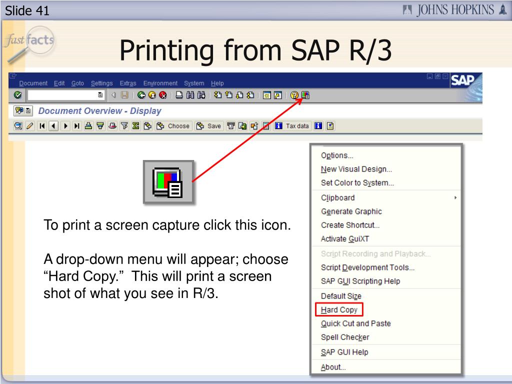Choose Set Color to System... entry
Image resolution: width=512 pixels, height=384 pixels.
386,183
